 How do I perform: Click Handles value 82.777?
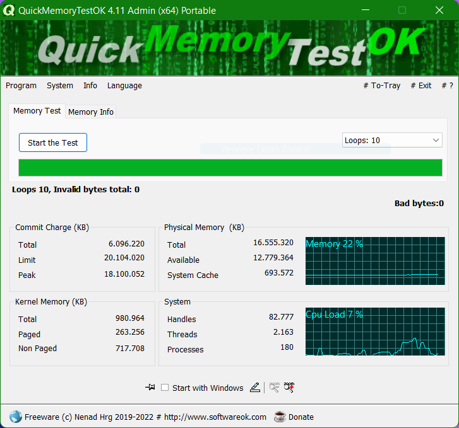pyautogui.click(x=281, y=317)
